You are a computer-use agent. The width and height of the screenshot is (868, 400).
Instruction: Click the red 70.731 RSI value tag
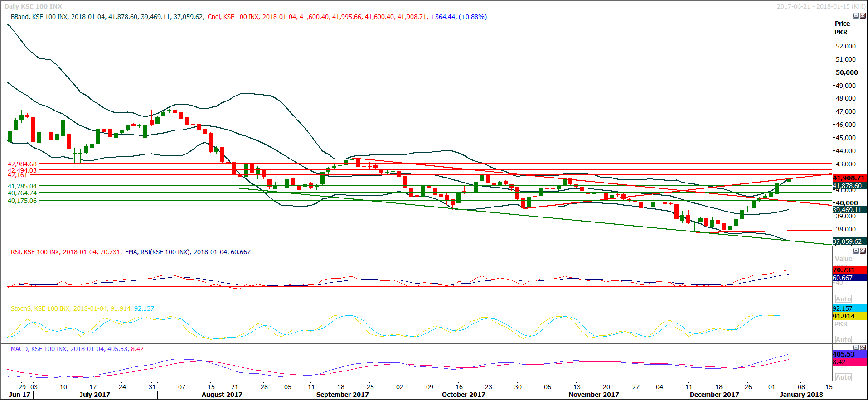tap(849, 270)
